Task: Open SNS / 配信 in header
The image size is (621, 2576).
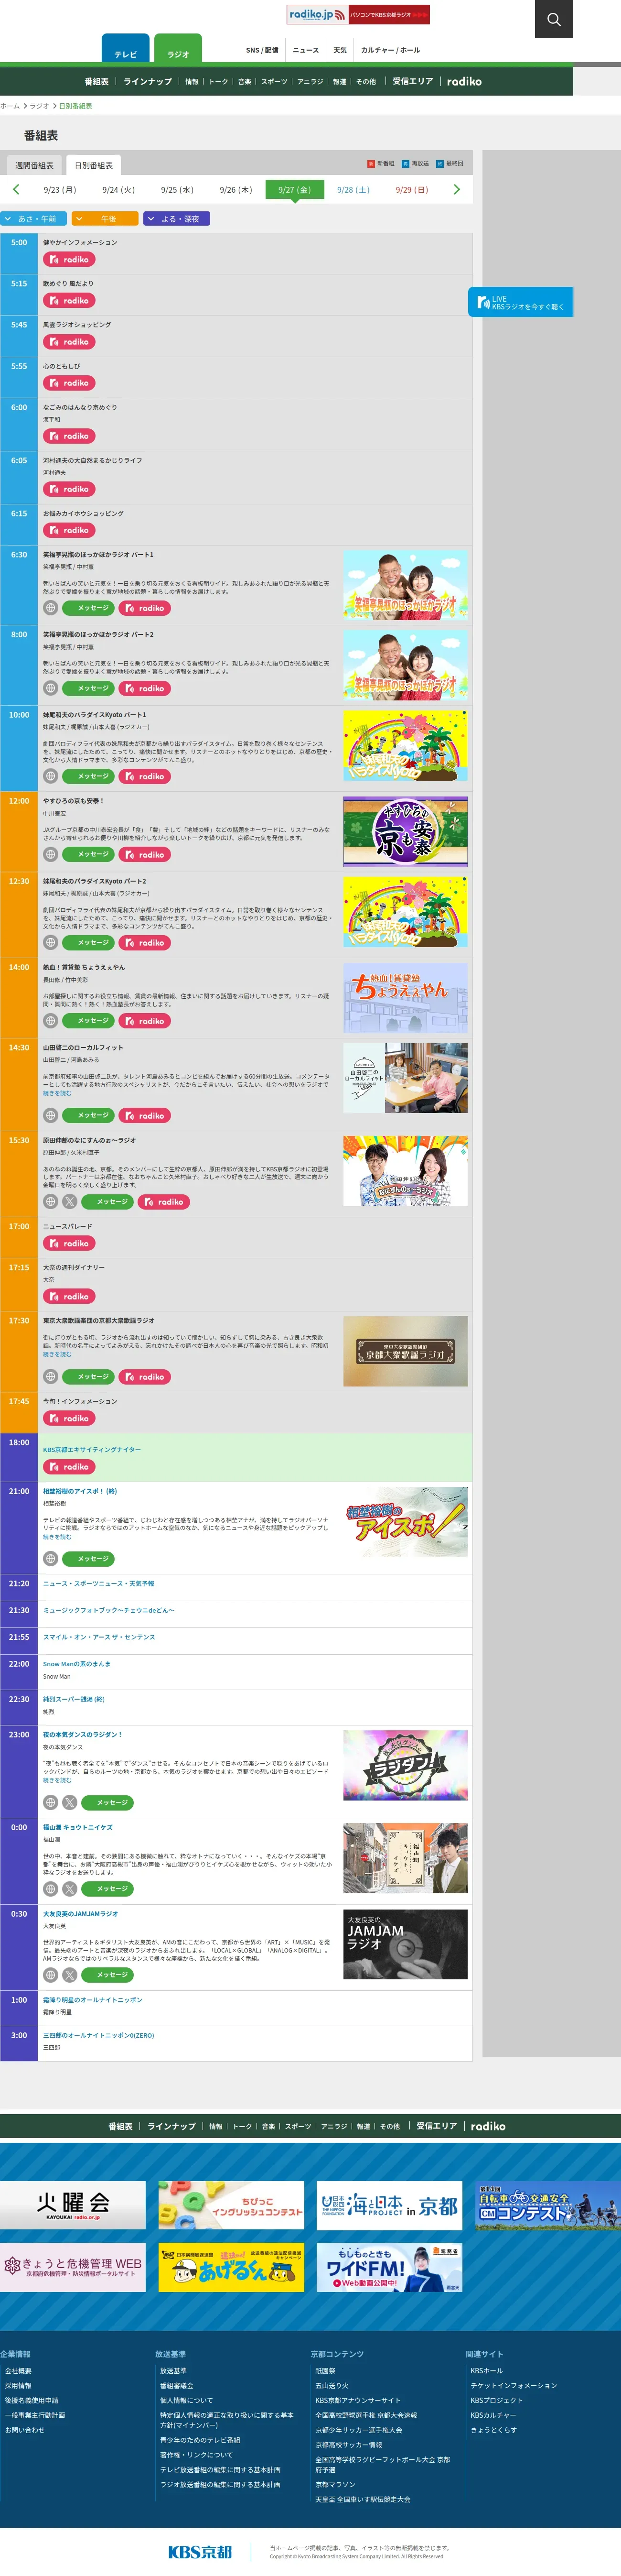Action: tap(263, 50)
